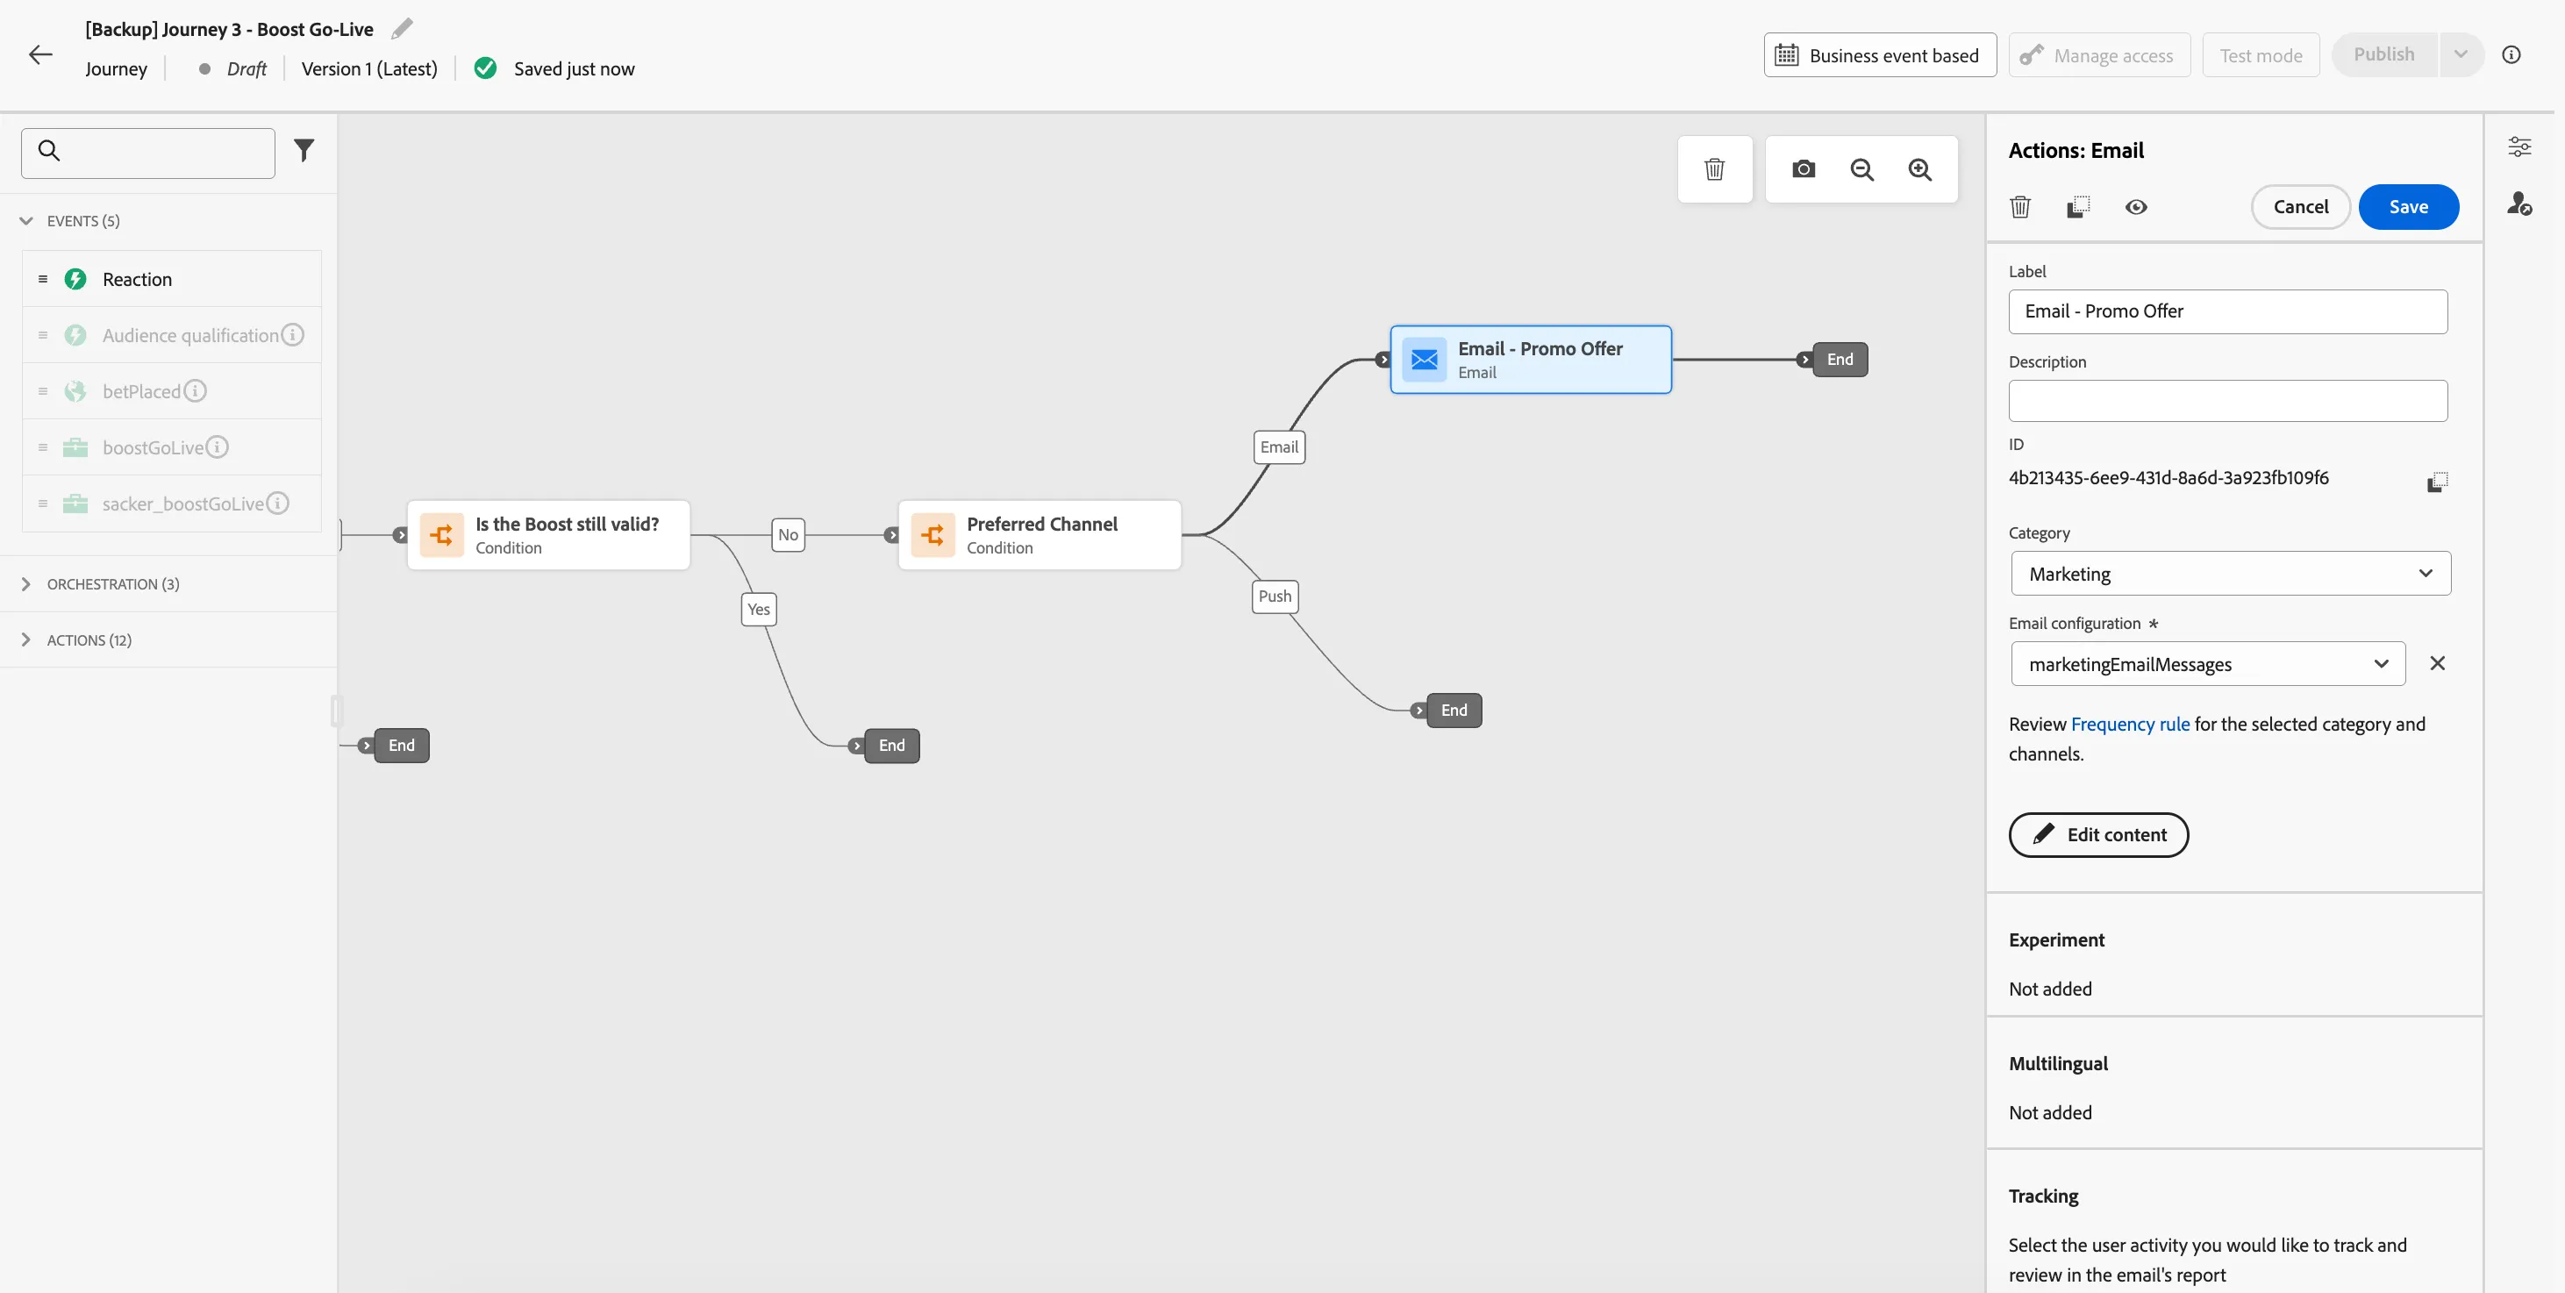Edit journey name with pencil icon

(x=401, y=29)
